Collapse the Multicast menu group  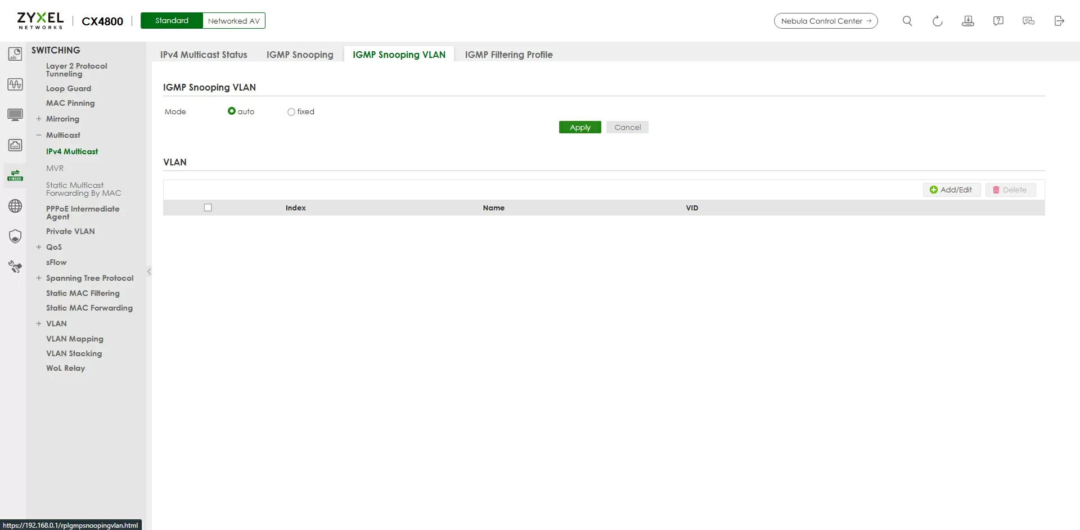point(39,135)
